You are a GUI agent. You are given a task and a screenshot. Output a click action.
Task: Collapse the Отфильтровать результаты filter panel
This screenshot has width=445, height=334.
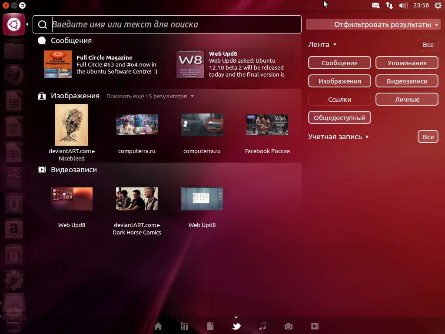373,24
